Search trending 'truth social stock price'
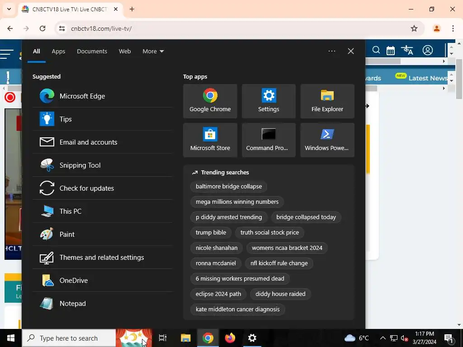The image size is (463, 347). [269, 233]
